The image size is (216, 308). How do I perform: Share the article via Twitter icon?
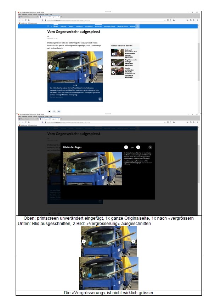tap(49, 111)
